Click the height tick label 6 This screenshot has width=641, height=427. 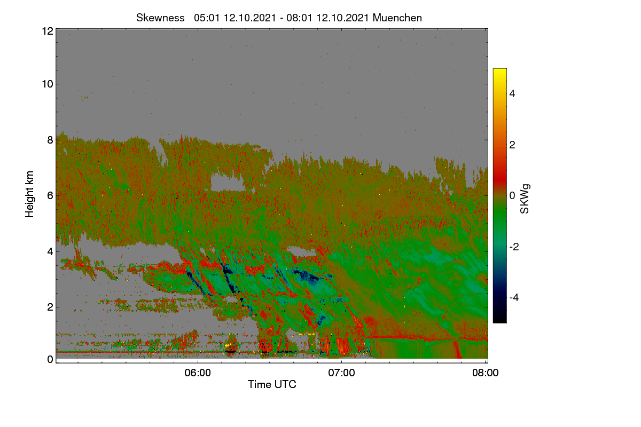point(50,195)
